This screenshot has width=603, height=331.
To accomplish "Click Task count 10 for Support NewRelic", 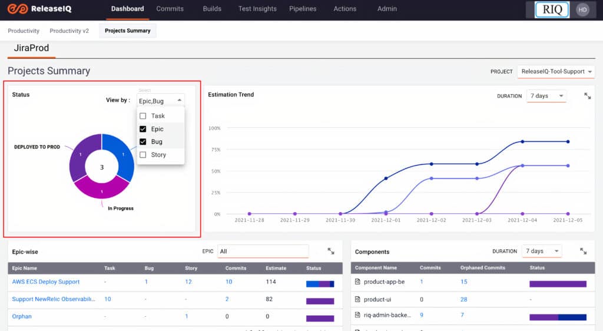I will [108, 299].
